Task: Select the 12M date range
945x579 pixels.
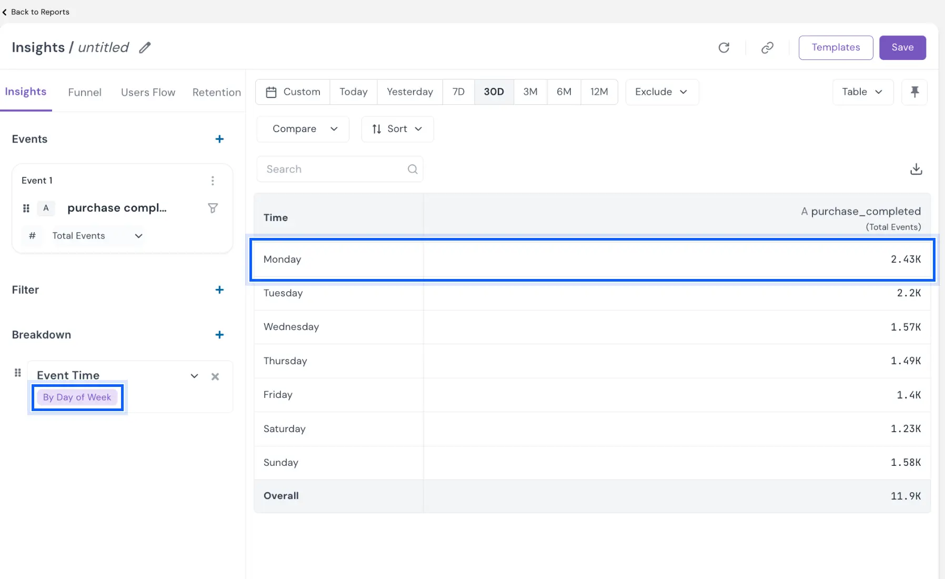Action: tap(599, 92)
